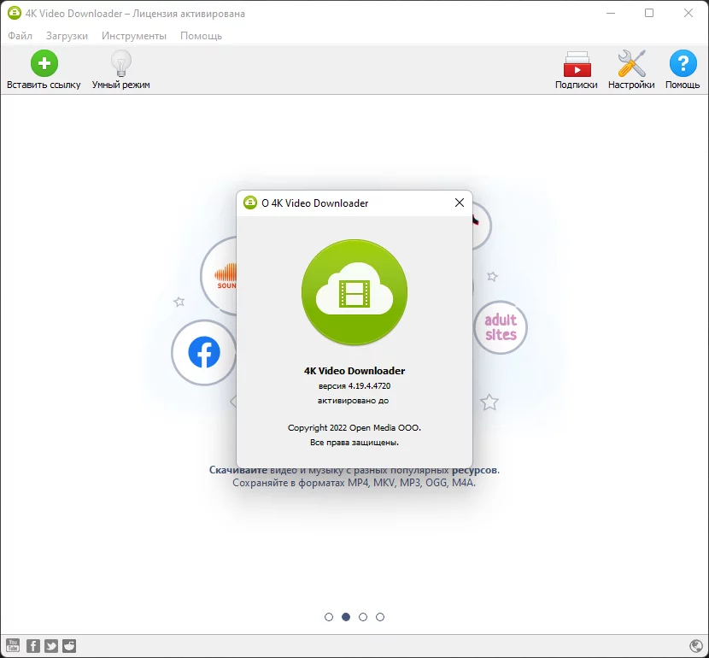The image size is (709, 658).
Task: Click the 'активировано до' text
Action: point(353,400)
